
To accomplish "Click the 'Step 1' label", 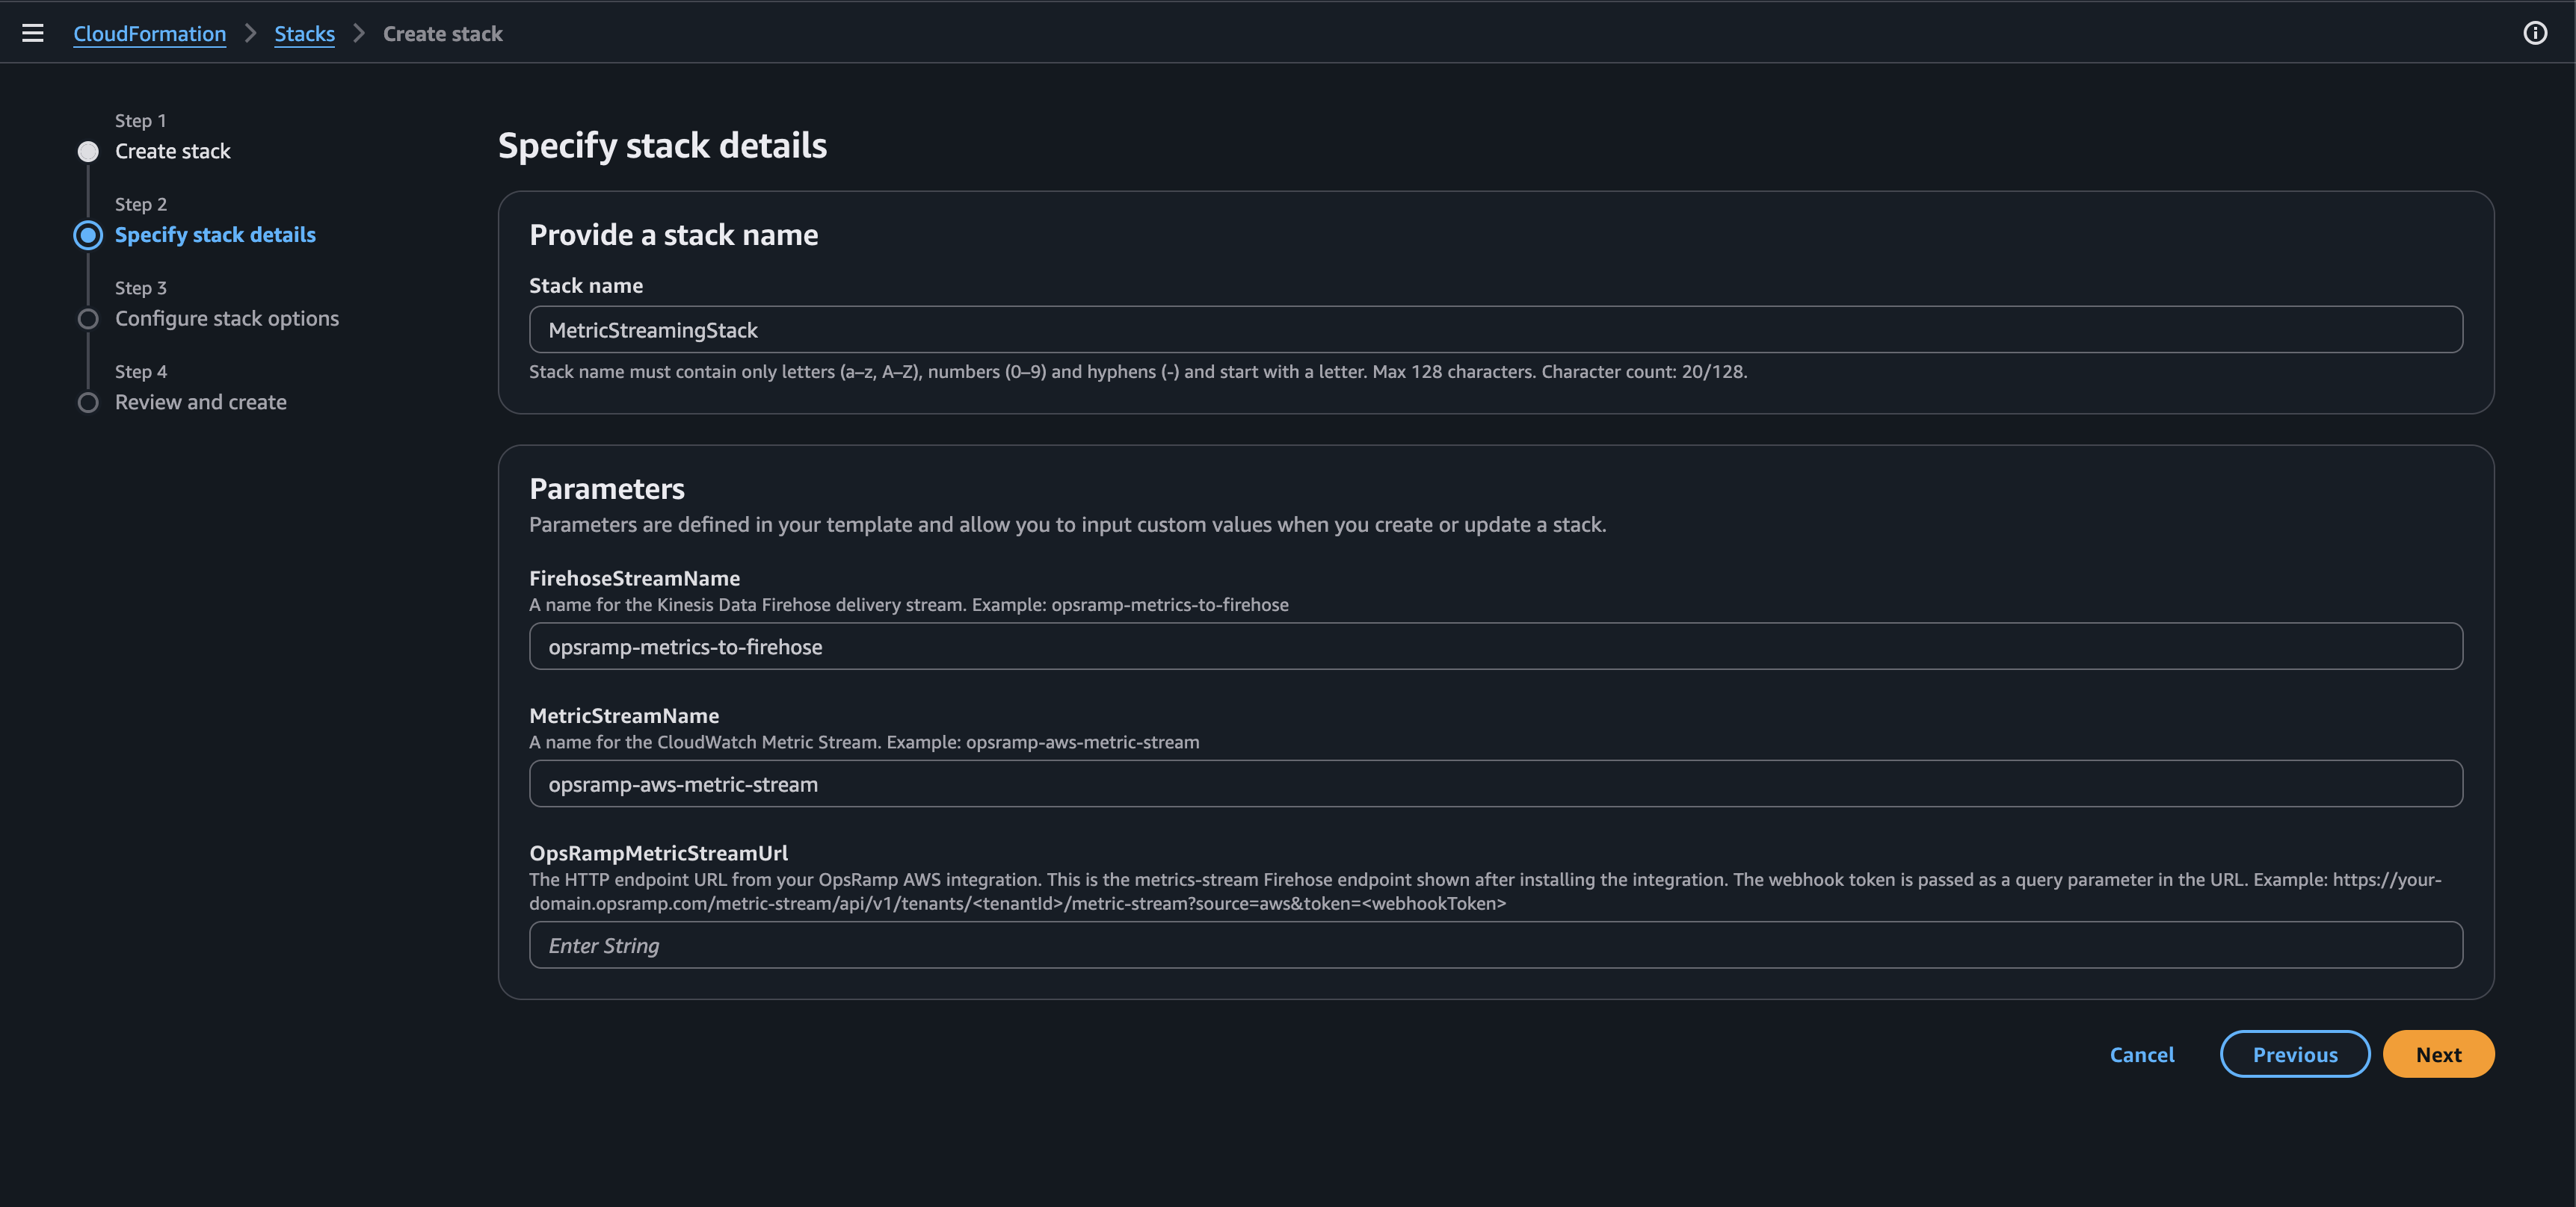I will point(141,121).
